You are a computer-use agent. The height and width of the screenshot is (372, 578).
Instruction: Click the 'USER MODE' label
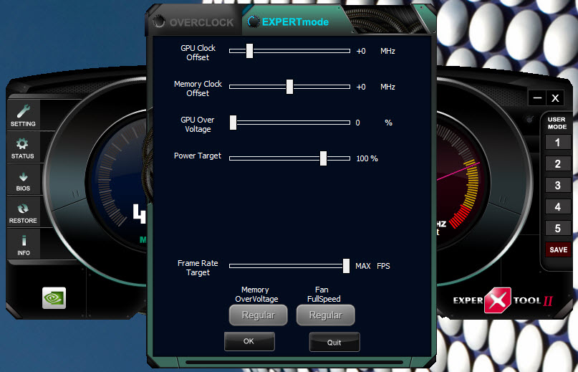click(557, 123)
